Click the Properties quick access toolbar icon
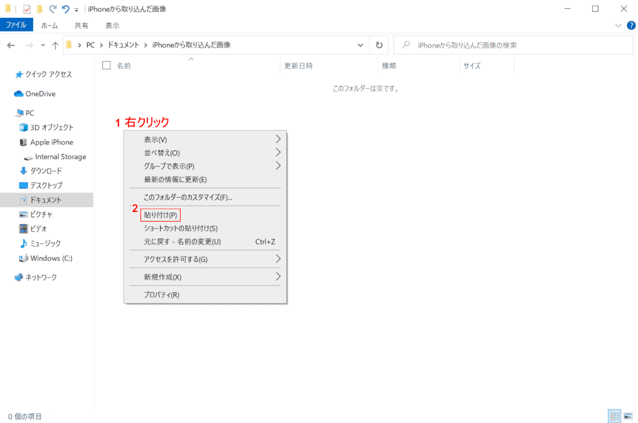Image resolution: width=638 pixels, height=423 pixels. tap(27, 9)
